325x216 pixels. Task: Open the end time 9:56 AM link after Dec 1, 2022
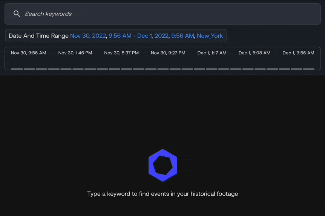click(182, 36)
